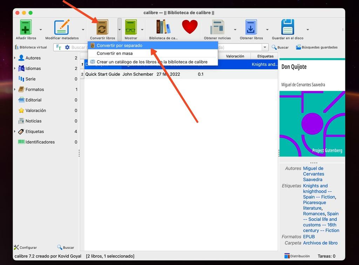
Task: Expand the Obtener noticias dropdown arrow
Action: click(x=235, y=29)
